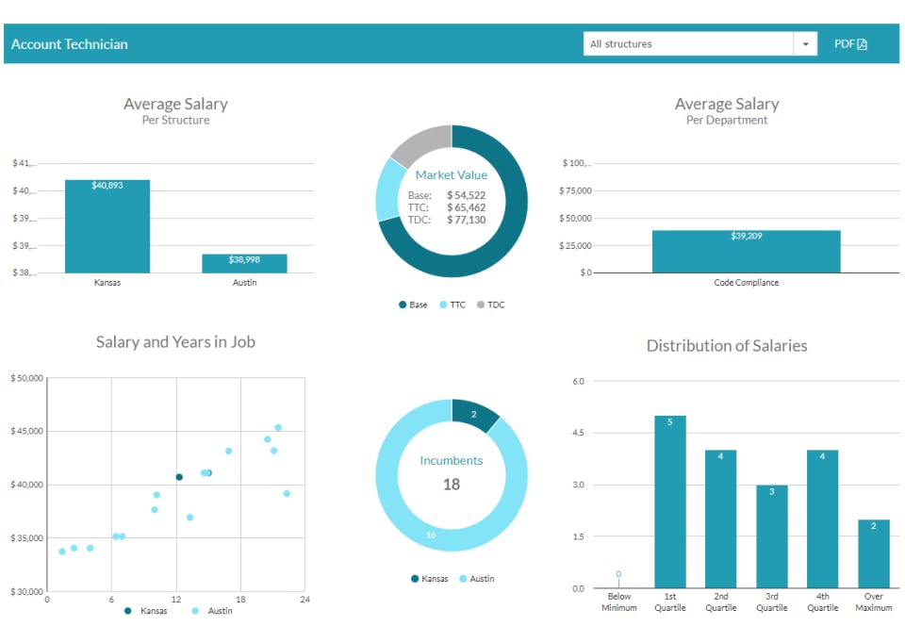Click the light blue TTC donut segment
Screen dimensions: 905x643
pos(388,190)
